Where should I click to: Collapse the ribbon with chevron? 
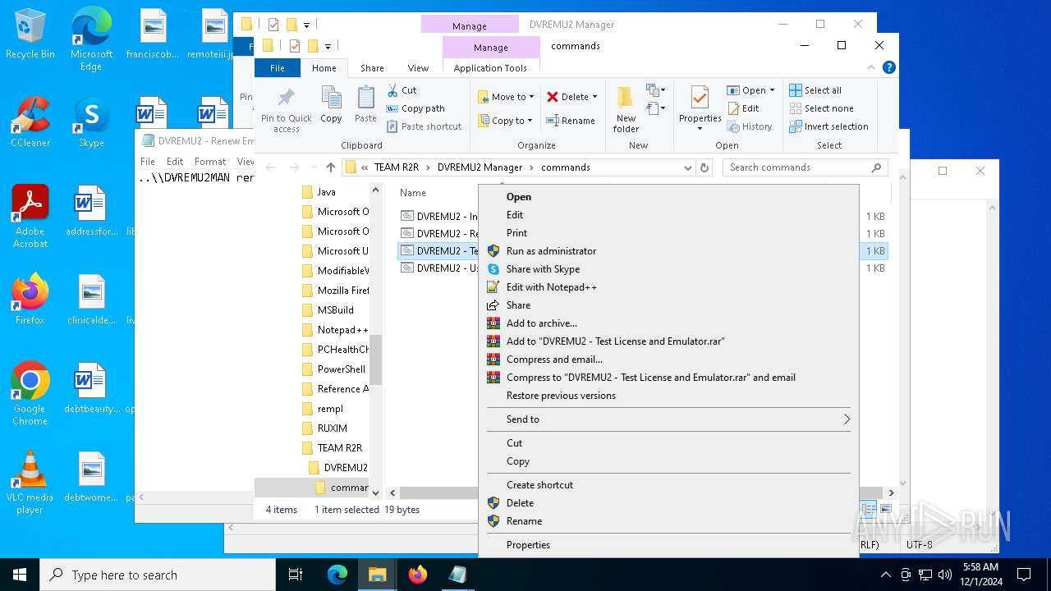pyautogui.click(x=872, y=68)
